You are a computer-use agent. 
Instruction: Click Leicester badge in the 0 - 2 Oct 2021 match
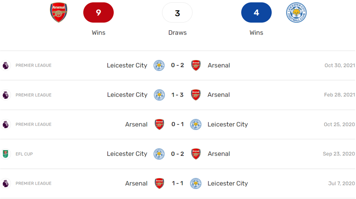click(x=159, y=65)
